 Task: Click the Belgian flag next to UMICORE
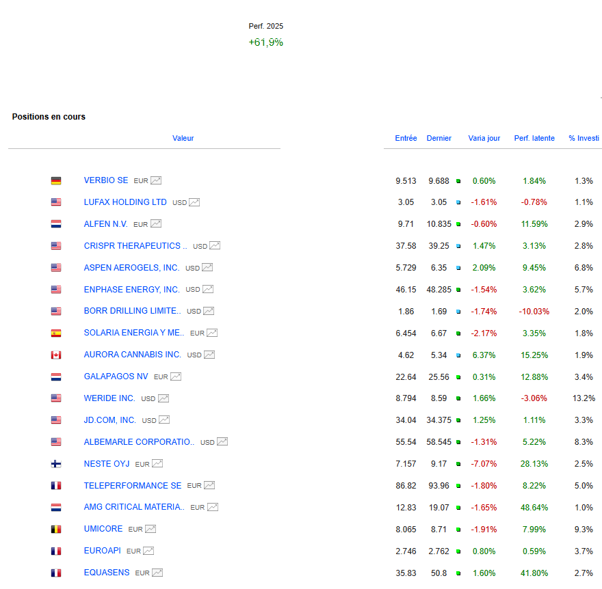(x=56, y=530)
